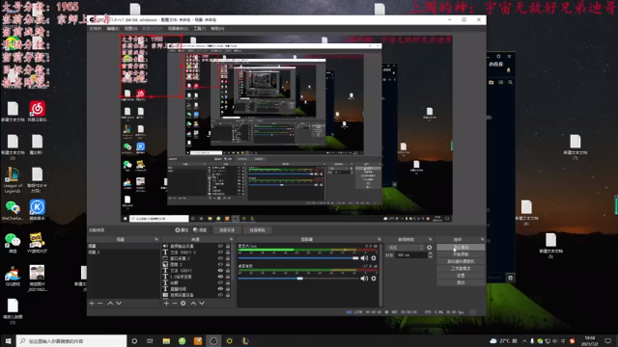Toggle visibility of the 视频采集设备 source
This screenshot has width=618, height=347.
(x=220, y=295)
